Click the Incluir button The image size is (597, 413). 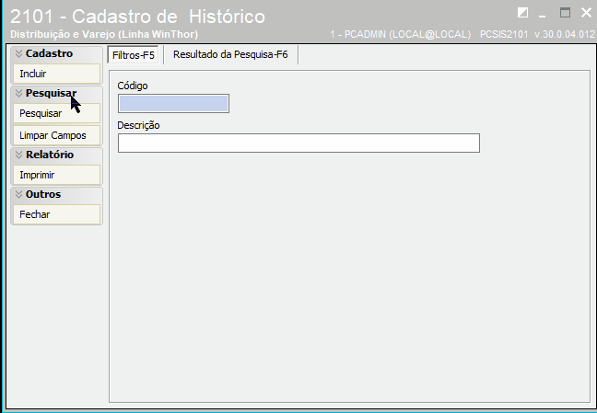(x=57, y=74)
